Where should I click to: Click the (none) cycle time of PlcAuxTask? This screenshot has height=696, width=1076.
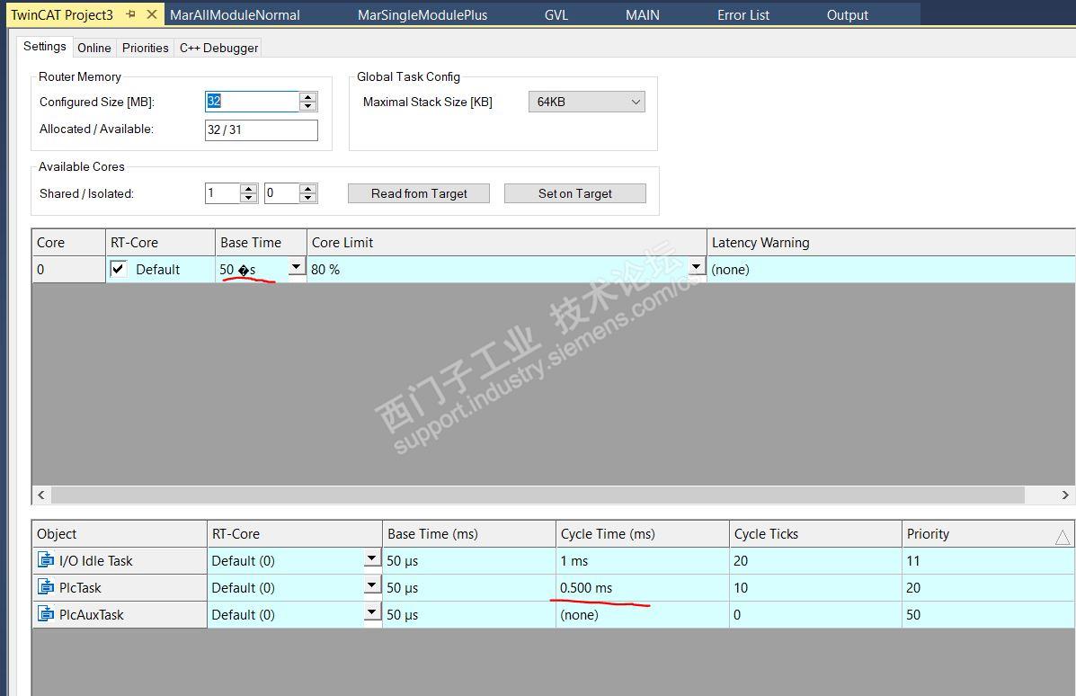pos(643,614)
